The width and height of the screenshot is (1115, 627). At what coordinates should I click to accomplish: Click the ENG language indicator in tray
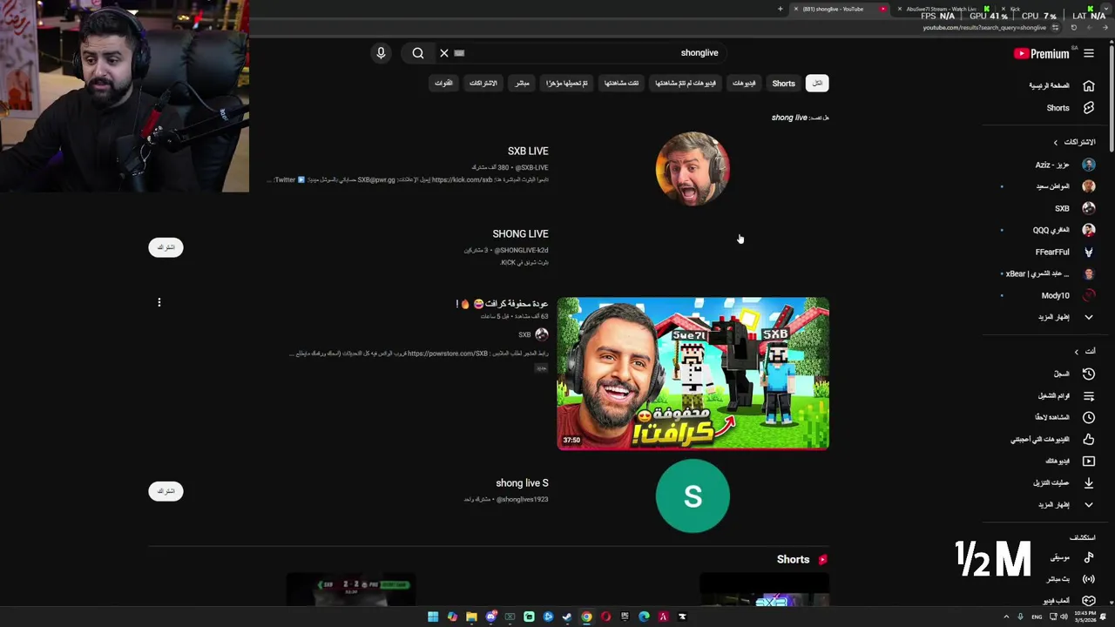tap(1037, 617)
